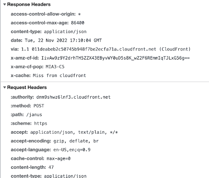Viewport: 209px width, 178px height.
Task: Click the accept-language en-US value
Action: tap(72, 150)
